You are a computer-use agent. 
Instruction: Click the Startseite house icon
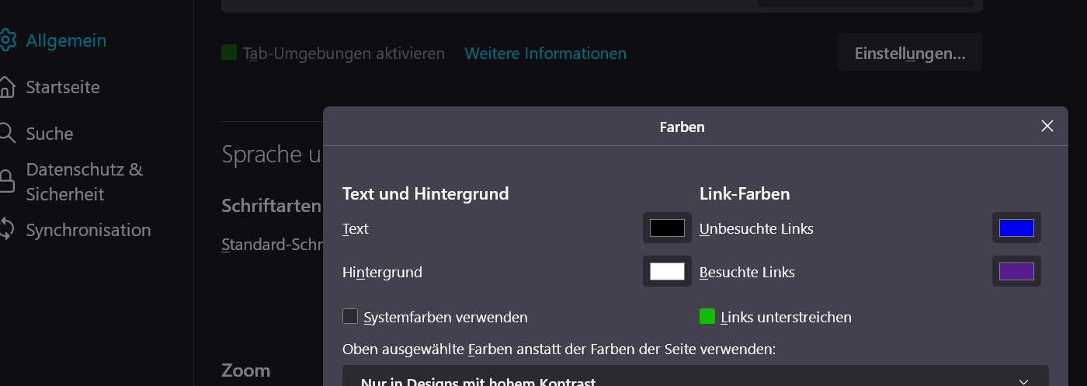[7, 87]
